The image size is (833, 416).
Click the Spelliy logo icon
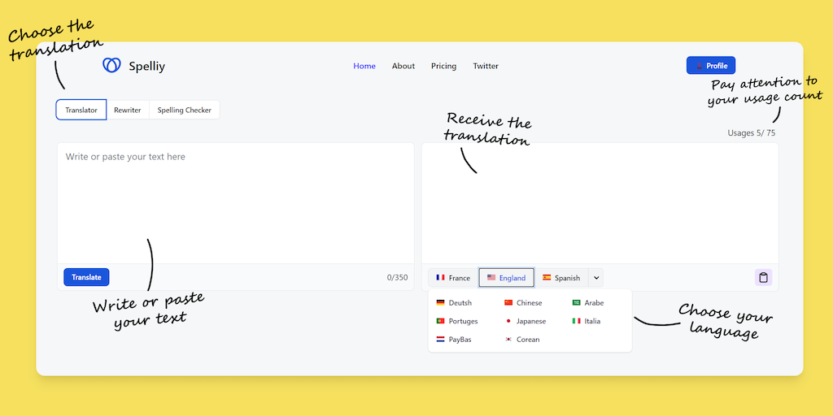pos(111,65)
